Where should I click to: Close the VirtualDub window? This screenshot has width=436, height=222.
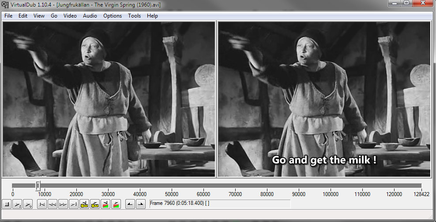tap(423, 3)
